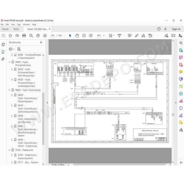
Task: Add bookmark to favorites star icon
Action: (10, 35)
